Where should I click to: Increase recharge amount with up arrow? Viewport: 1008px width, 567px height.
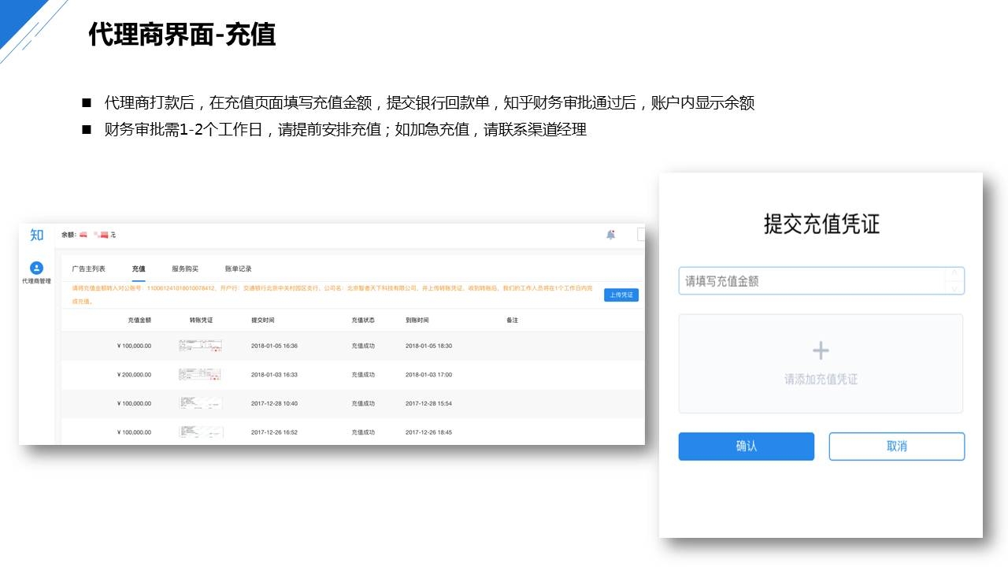(x=954, y=274)
